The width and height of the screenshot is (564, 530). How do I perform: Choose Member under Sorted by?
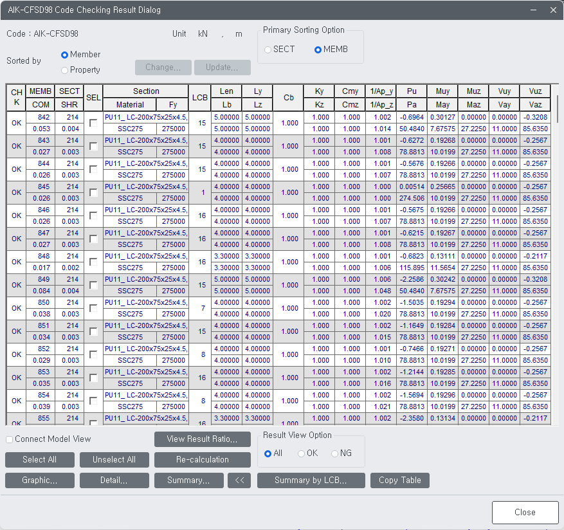pos(64,55)
